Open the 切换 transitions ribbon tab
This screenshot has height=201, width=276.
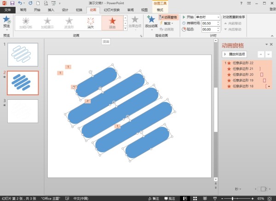coord(79,9)
